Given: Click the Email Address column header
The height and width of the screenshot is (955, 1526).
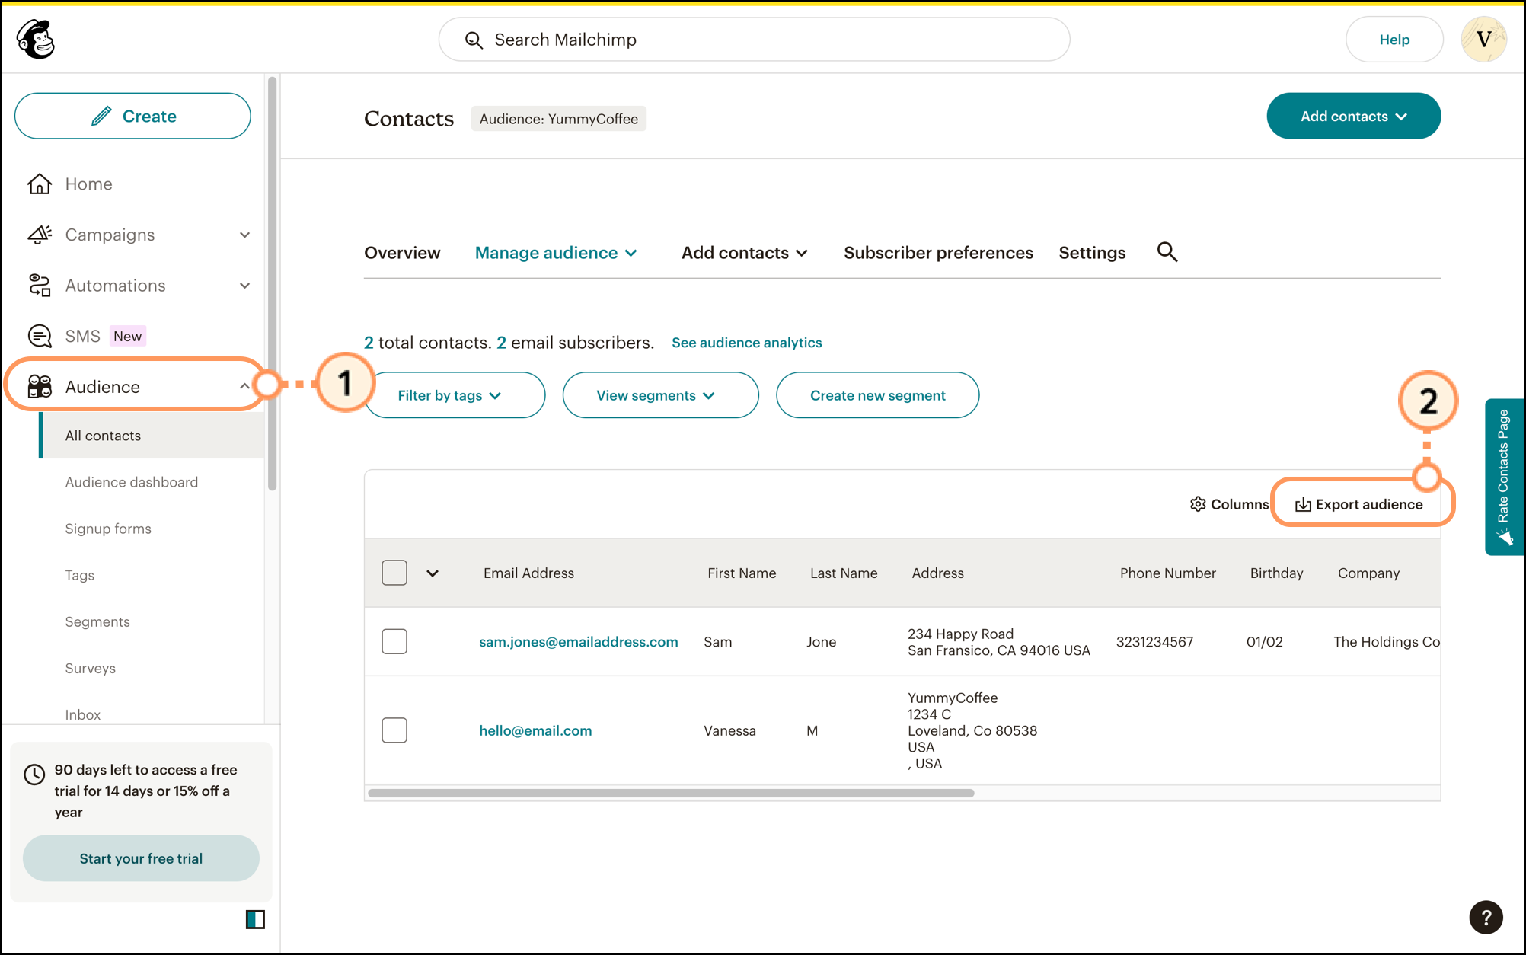Looking at the screenshot, I should [528, 573].
